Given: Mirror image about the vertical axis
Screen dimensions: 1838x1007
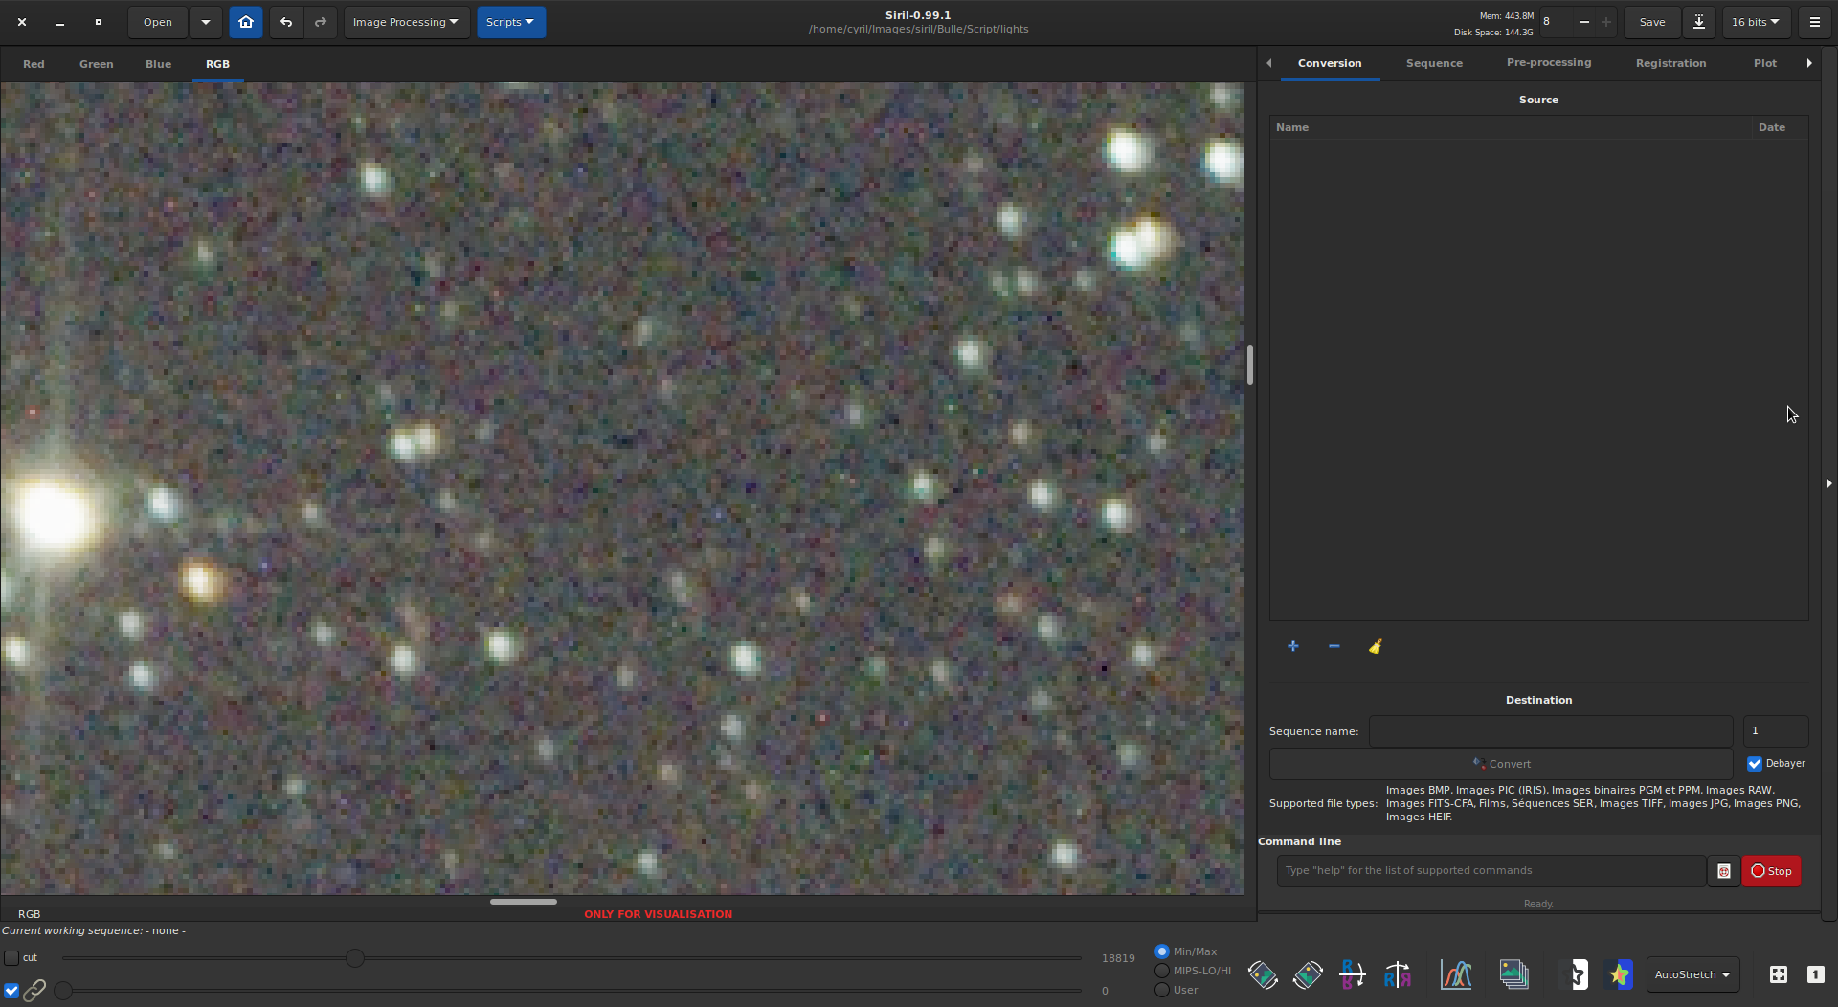Looking at the screenshot, I should pyautogui.click(x=1398, y=974).
